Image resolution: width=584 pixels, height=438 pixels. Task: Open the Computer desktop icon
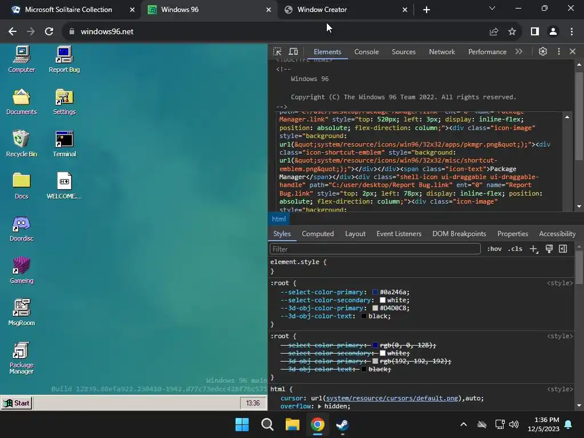pyautogui.click(x=21, y=59)
